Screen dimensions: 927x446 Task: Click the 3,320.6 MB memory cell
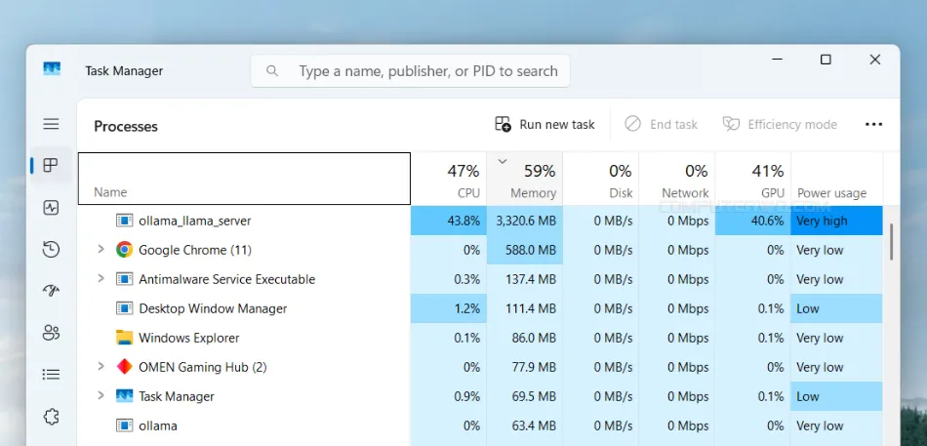(x=525, y=221)
